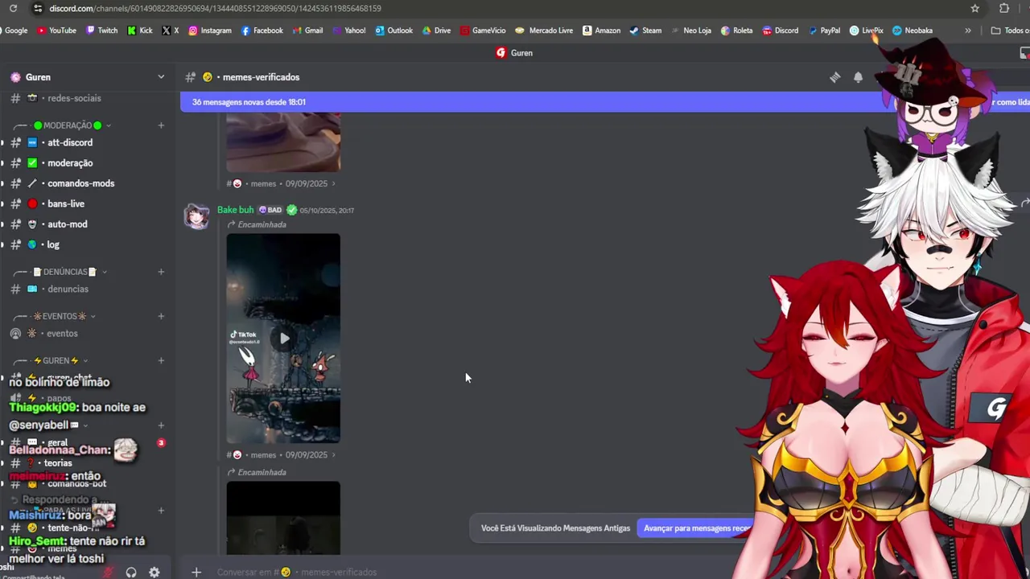Image resolution: width=1030 pixels, height=579 pixels.
Task: Open the threads icon in the channel header
Action: [835, 77]
